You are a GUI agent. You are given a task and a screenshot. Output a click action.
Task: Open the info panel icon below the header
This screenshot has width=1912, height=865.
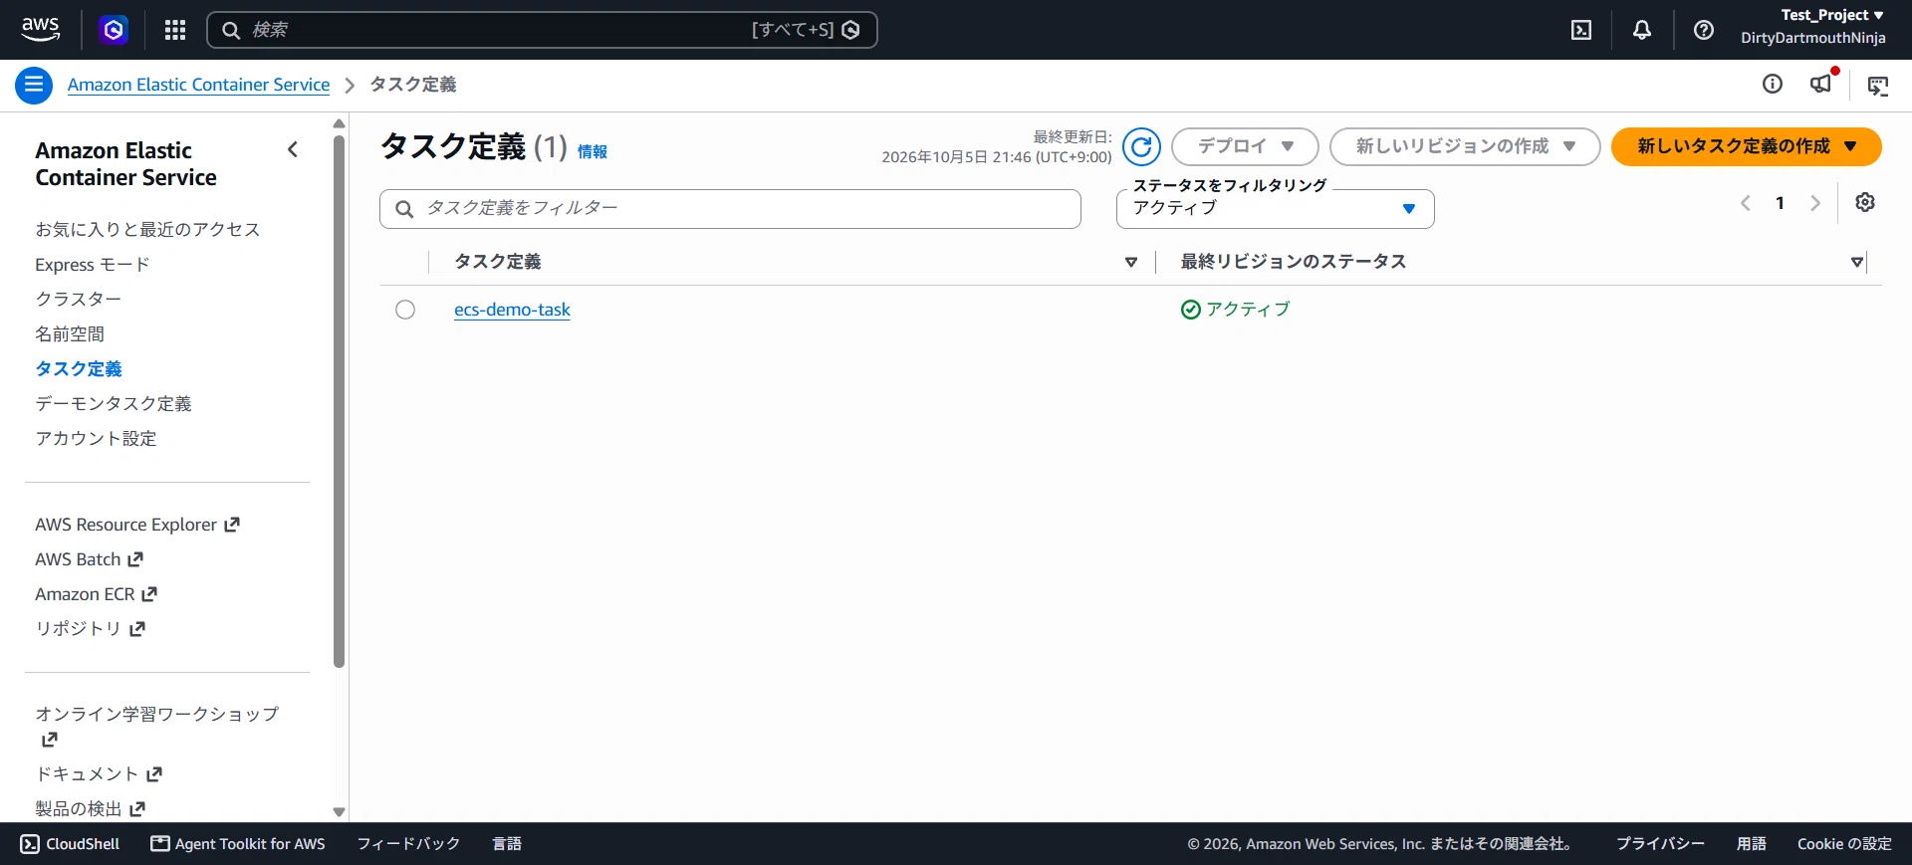point(1773,85)
